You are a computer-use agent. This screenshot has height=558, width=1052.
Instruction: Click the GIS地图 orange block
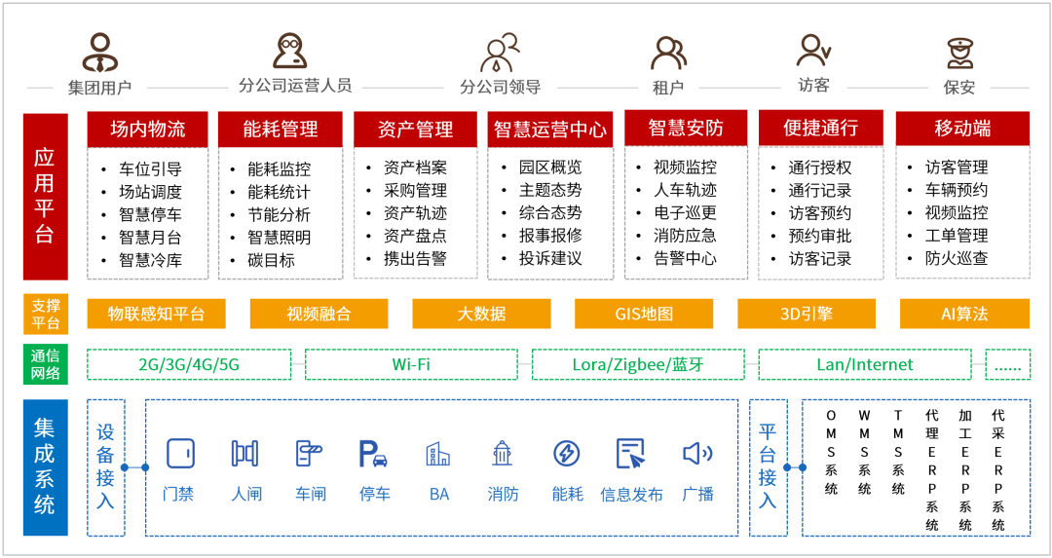(x=644, y=314)
